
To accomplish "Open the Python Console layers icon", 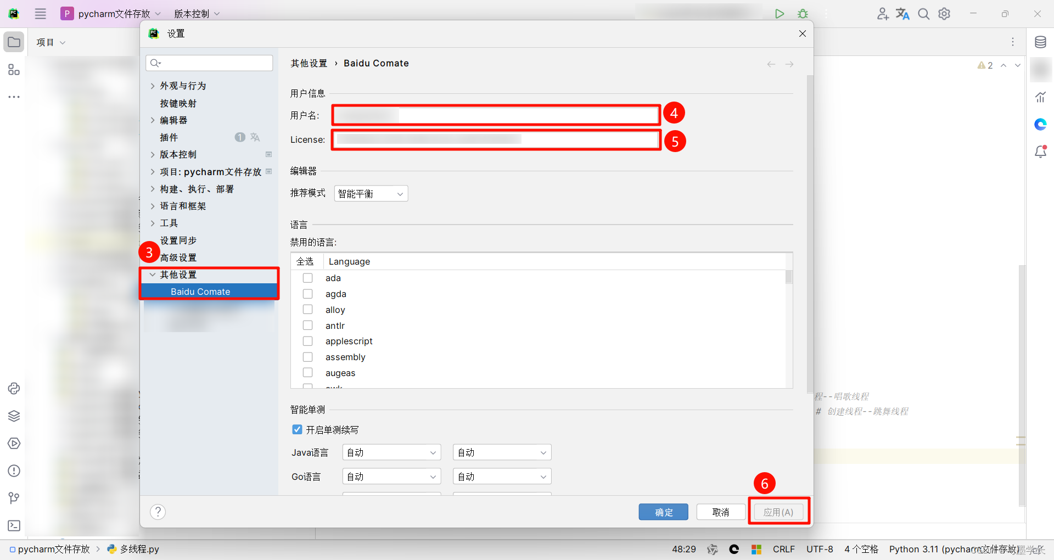I will click(14, 416).
